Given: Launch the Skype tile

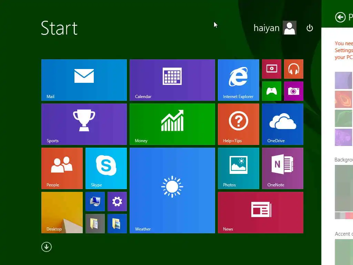Looking at the screenshot, I should tap(106, 168).
